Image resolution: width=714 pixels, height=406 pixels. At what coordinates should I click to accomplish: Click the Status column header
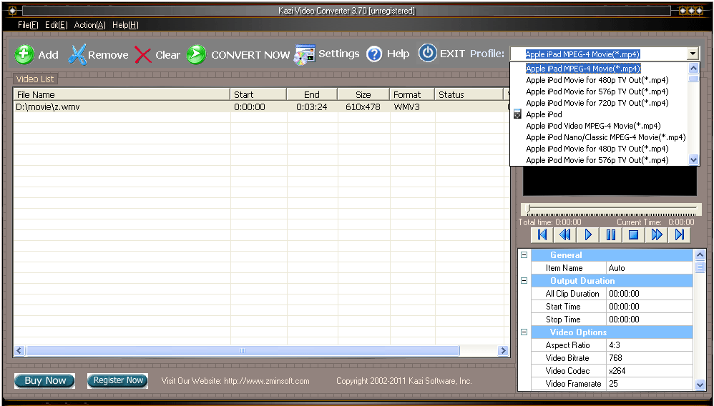click(x=469, y=94)
